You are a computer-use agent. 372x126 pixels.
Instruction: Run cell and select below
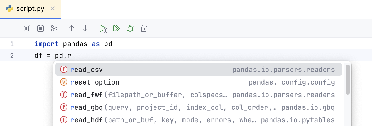pyautogui.click(x=103, y=28)
